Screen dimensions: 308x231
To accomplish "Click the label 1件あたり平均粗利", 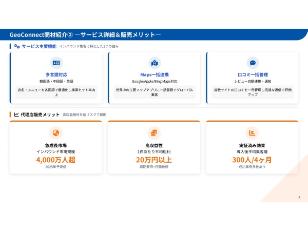I will pyautogui.click(x=154, y=151).
